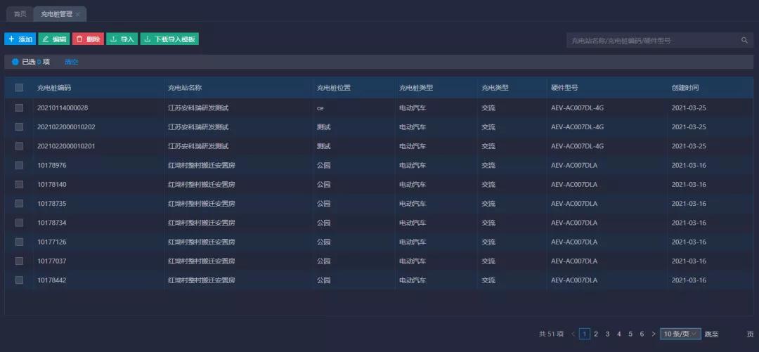Go to pagination page 2

(x=596, y=334)
